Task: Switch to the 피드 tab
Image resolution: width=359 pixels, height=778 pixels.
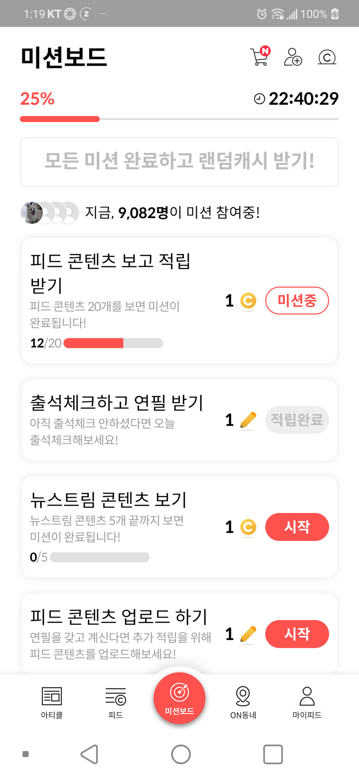Action: [115, 702]
